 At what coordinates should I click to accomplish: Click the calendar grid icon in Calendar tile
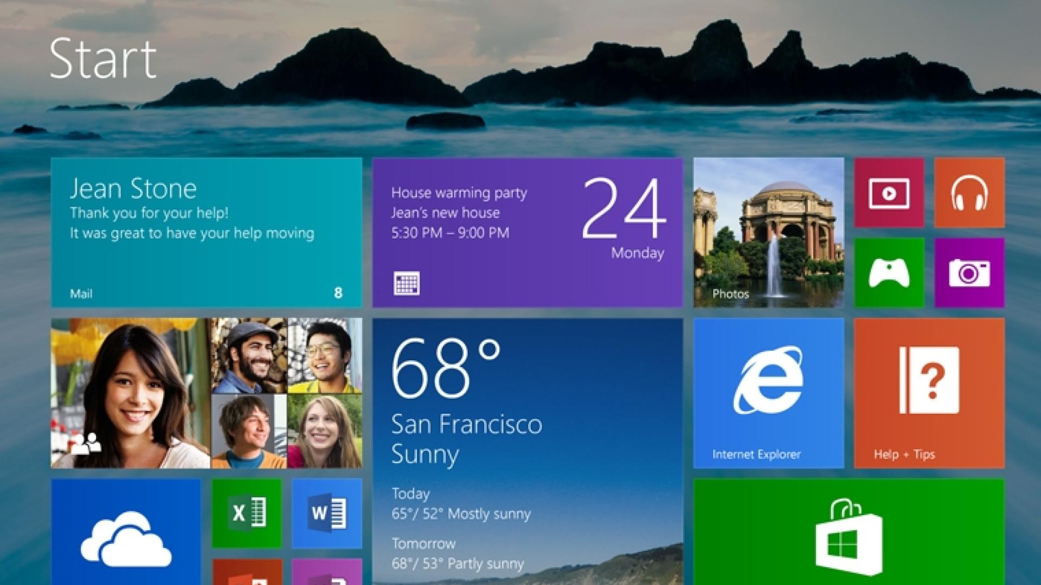pyautogui.click(x=406, y=283)
